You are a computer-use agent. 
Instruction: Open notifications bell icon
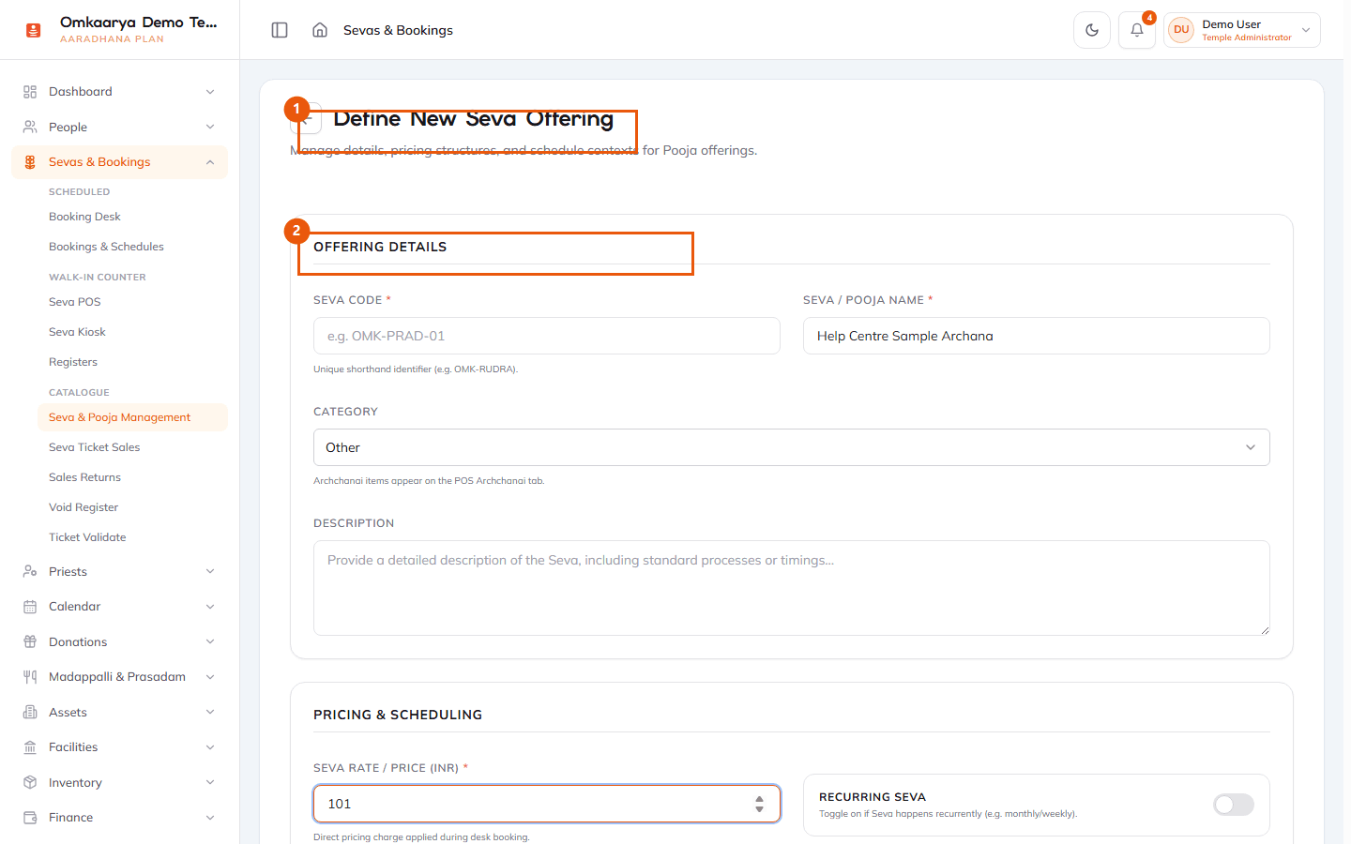tap(1137, 30)
